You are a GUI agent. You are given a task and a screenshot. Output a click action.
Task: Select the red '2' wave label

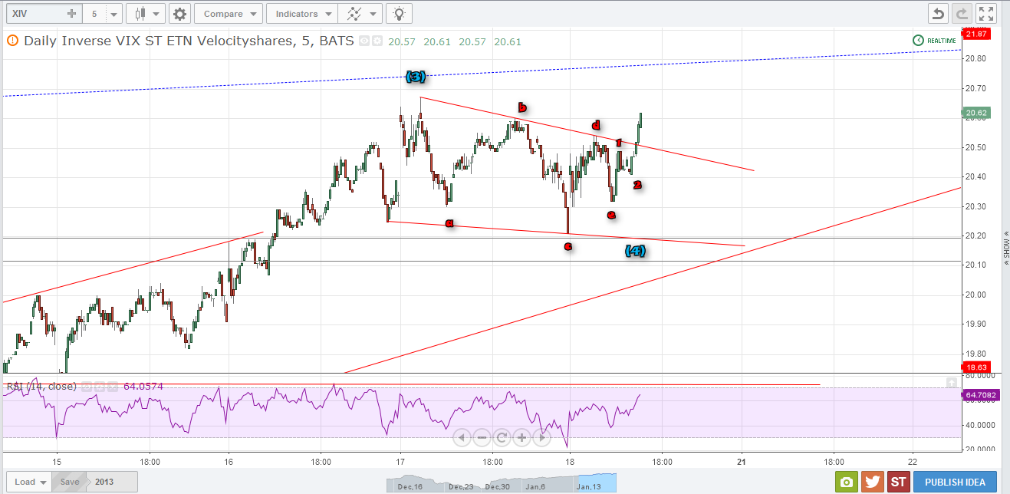(637, 184)
